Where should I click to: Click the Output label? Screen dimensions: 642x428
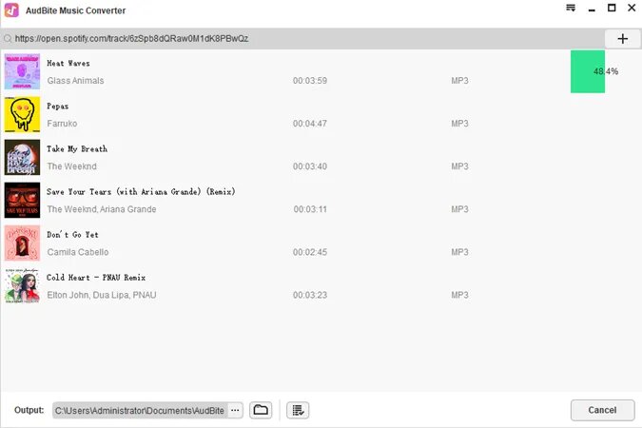pos(29,410)
